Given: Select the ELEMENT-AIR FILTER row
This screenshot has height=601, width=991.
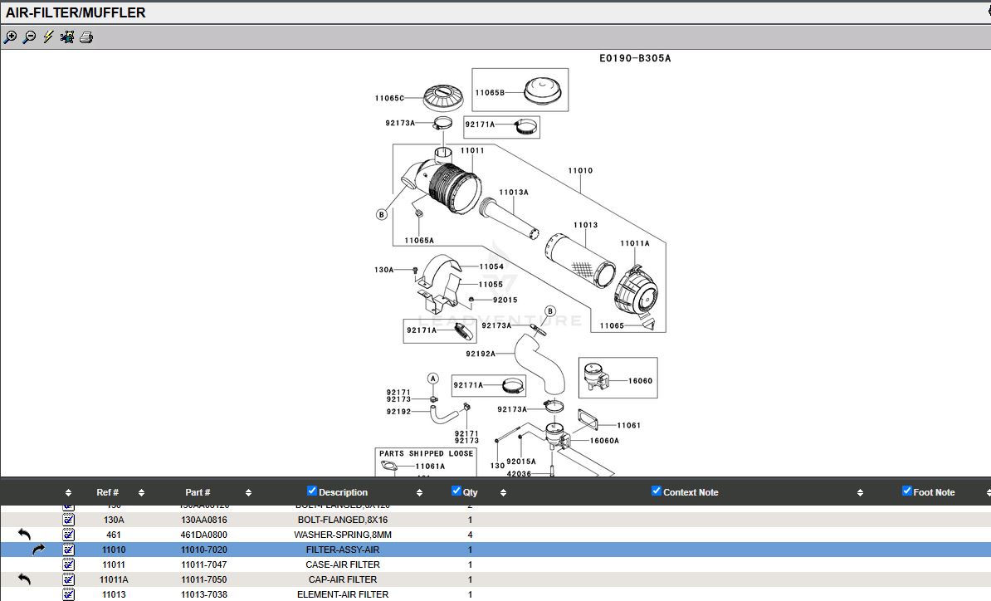Looking at the screenshot, I should pos(342,594).
